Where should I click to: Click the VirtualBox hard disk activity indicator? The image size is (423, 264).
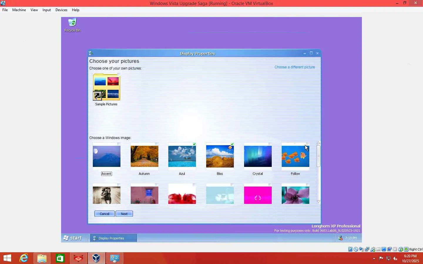click(350, 249)
